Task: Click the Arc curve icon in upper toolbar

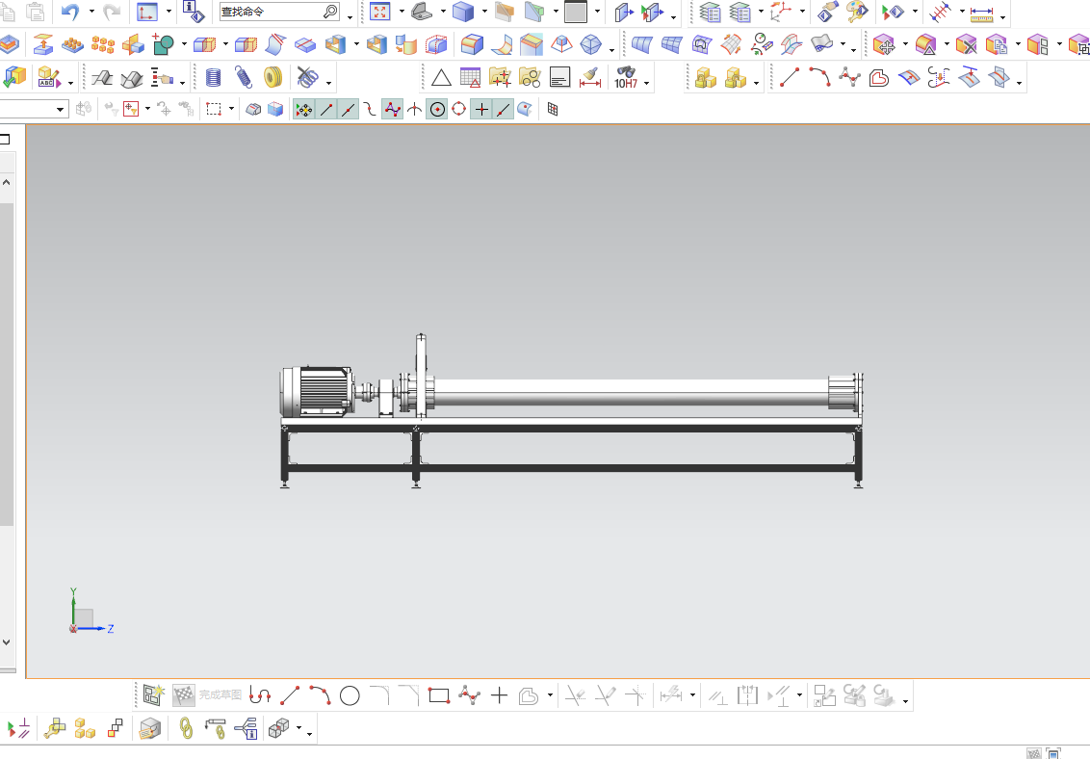Action: 818,77
